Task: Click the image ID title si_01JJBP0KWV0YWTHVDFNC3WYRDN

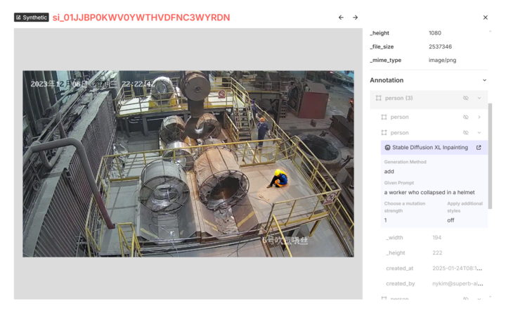Action: pos(141,18)
